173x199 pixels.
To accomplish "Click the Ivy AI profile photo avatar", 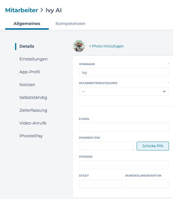I will (x=79, y=46).
